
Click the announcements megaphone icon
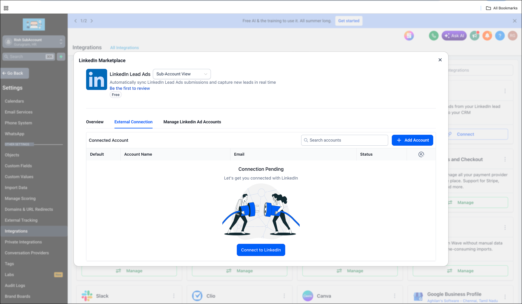click(x=475, y=36)
